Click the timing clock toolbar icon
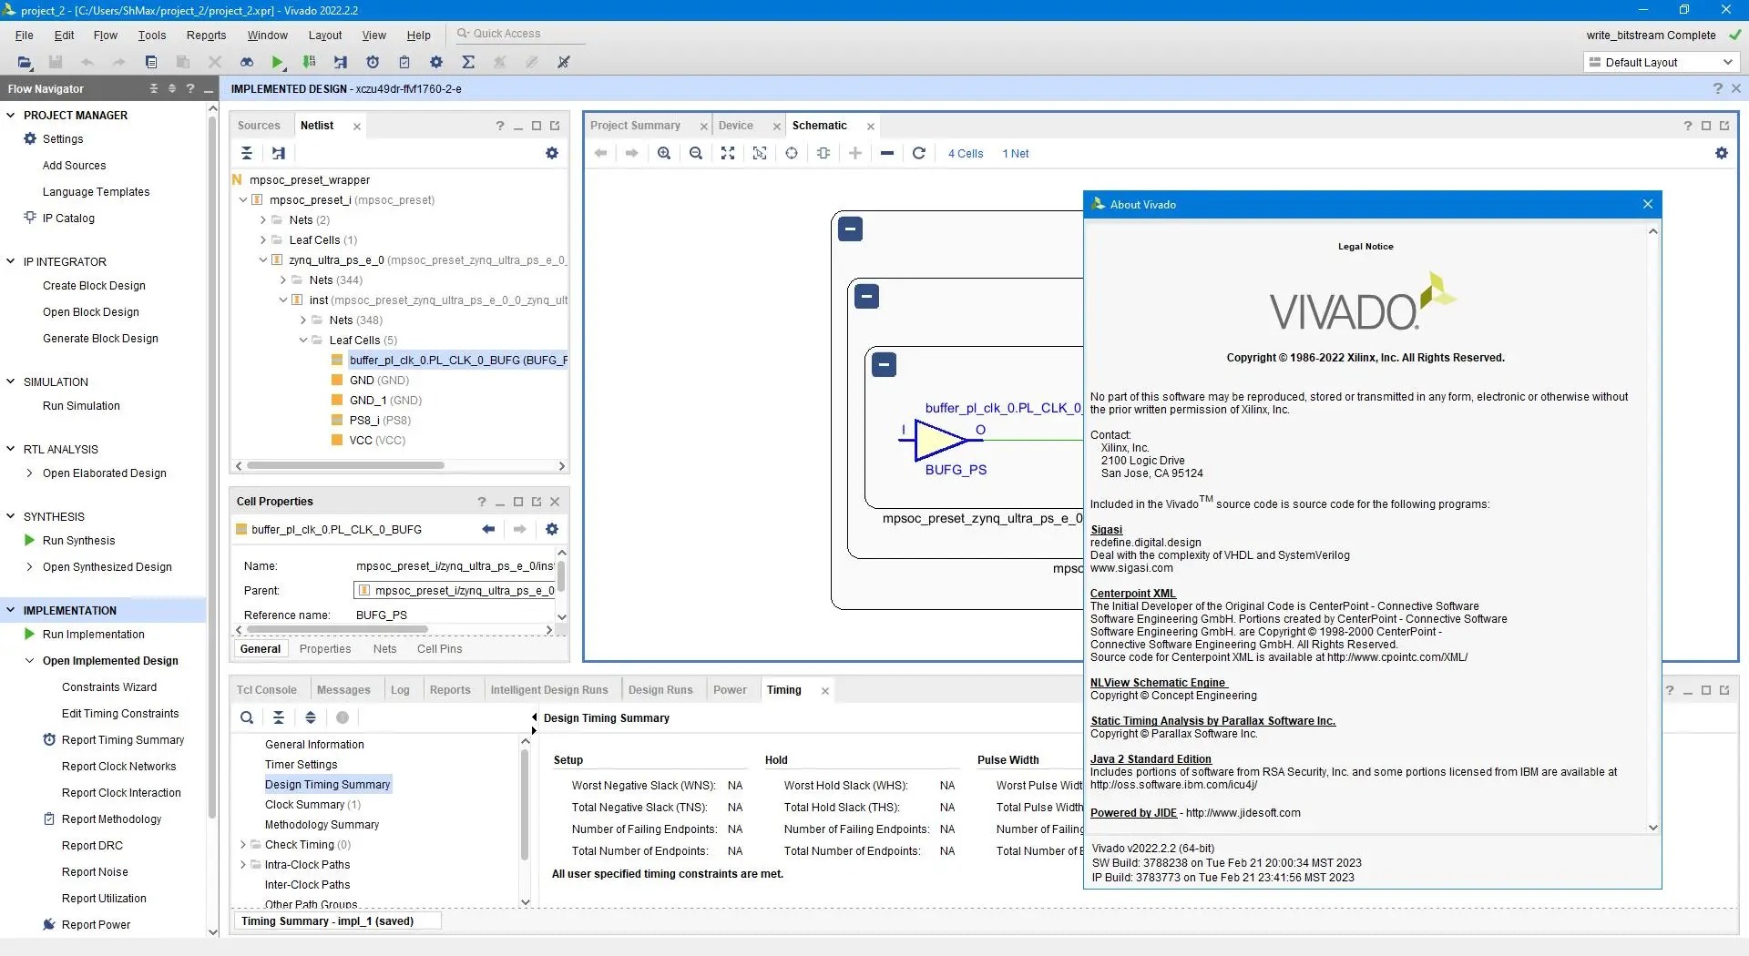The image size is (1749, 956). pos(373,62)
